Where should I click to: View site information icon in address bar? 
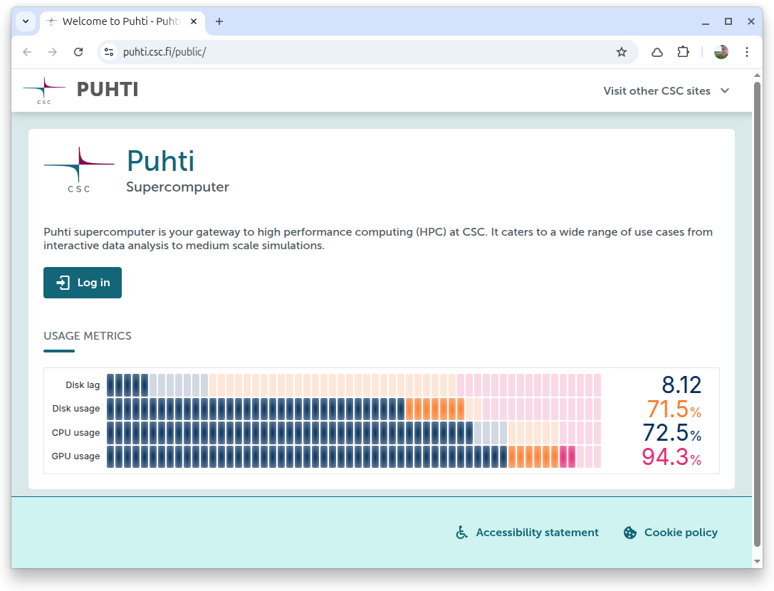point(108,52)
